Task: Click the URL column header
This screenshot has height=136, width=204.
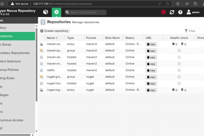Action: click(x=153, y=38)
